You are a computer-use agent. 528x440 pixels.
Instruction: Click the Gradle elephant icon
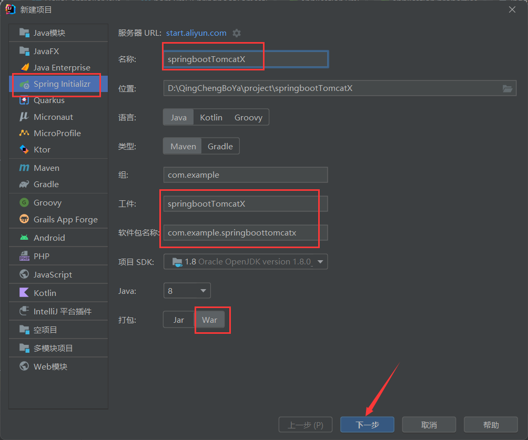pyautogui.click(x=24, y=184)
